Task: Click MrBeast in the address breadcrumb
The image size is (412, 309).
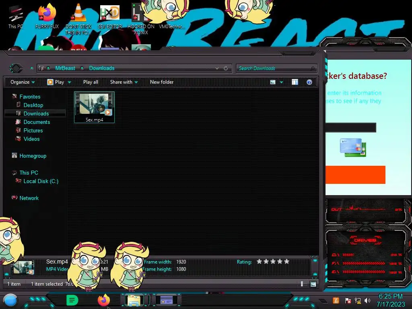Action: pyautogui.click(x=65, y=68)
